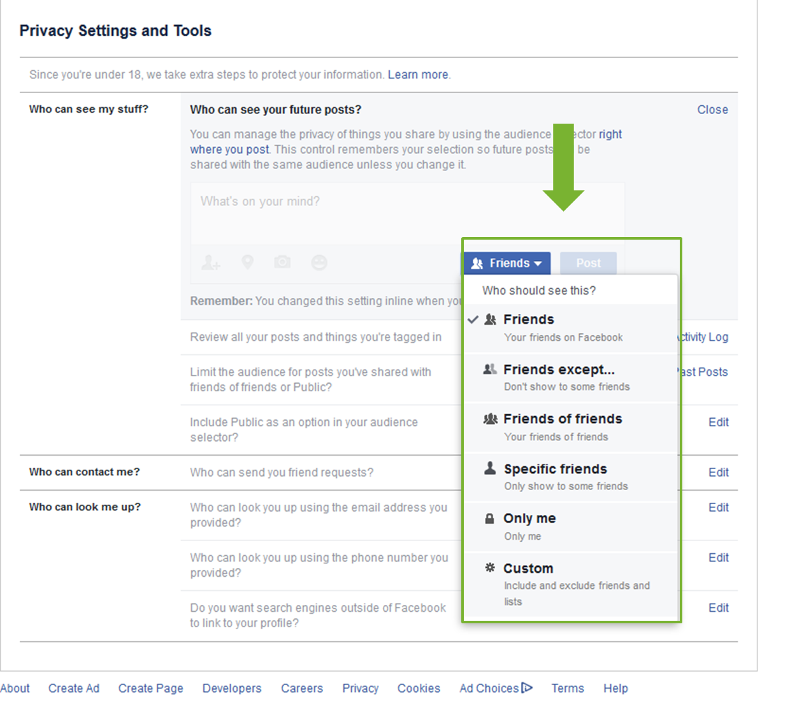790x717 pixels.
Task: Click the What's on your mind field
Action: click(407, 213)
